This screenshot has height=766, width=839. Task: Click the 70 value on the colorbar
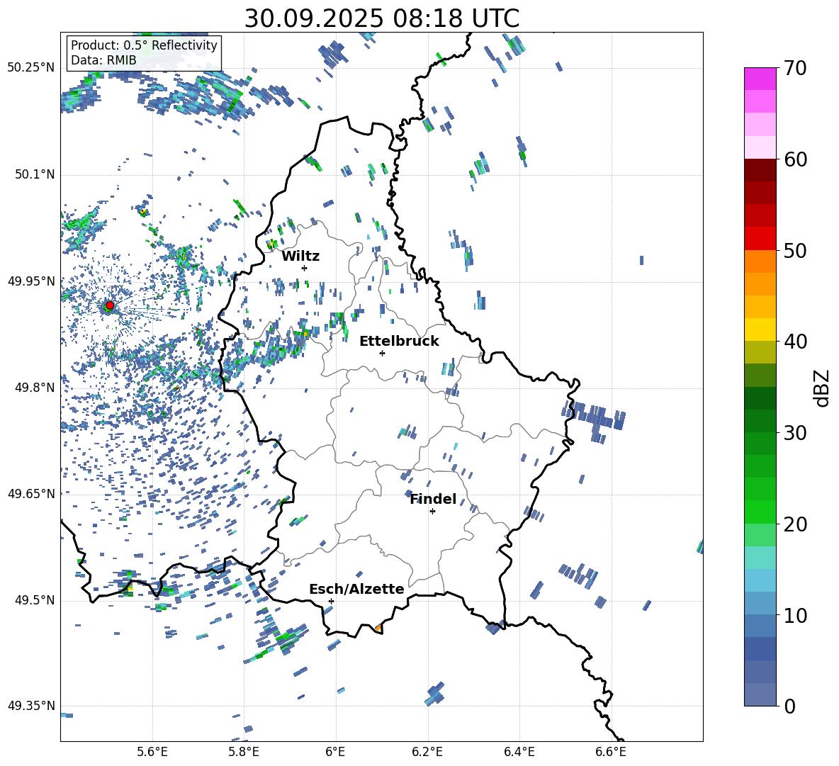tap(794, 68)
